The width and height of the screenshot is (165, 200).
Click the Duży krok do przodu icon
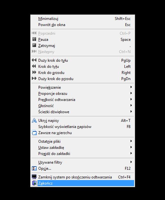(x=34, y=78)
